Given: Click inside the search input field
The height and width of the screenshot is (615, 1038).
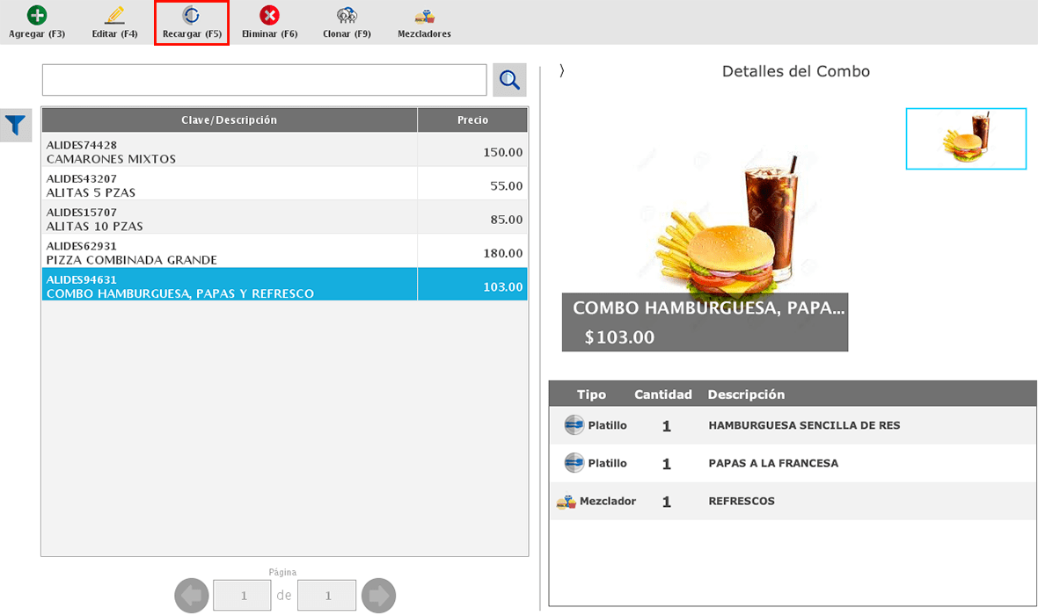Looking at the screenshot, I should point(264,79).
